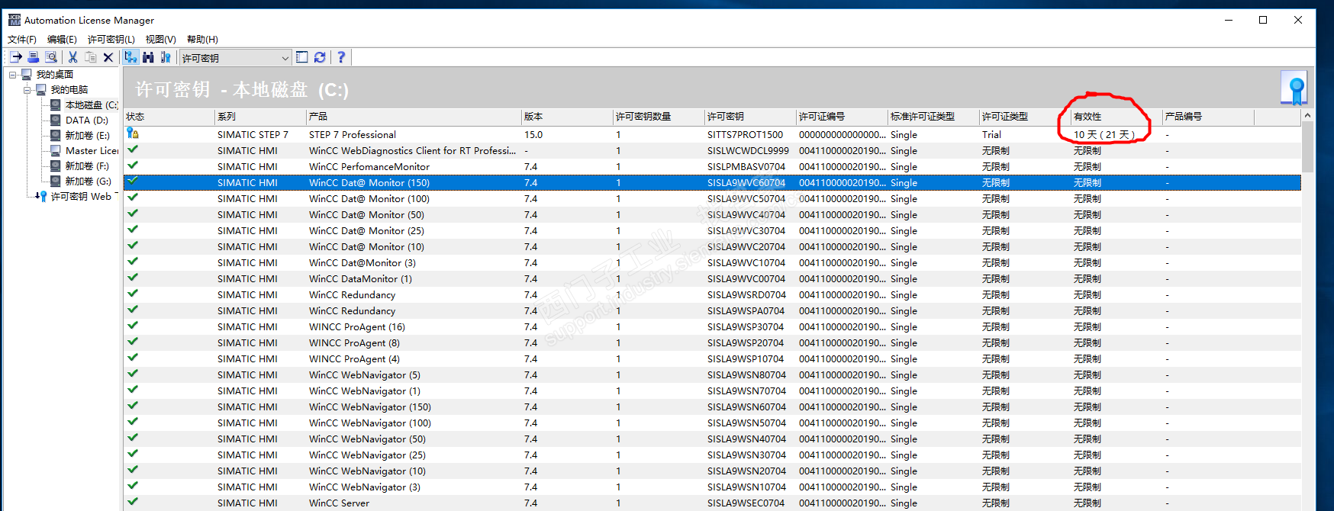The height and width of the screenshot is (511, 1334).
Task: Sort by the 系列 column header
Action: [260, 117]
